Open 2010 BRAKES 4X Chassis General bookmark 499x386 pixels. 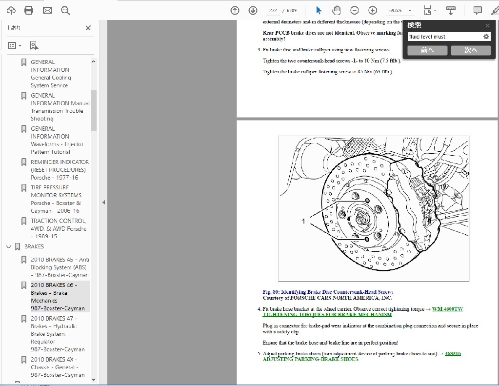[x=58, y=367]
